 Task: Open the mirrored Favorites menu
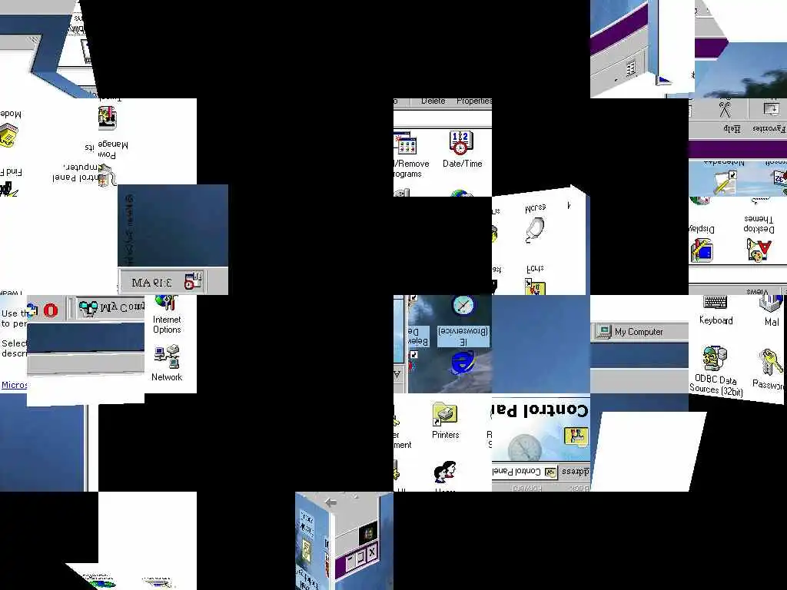point(769,129)
